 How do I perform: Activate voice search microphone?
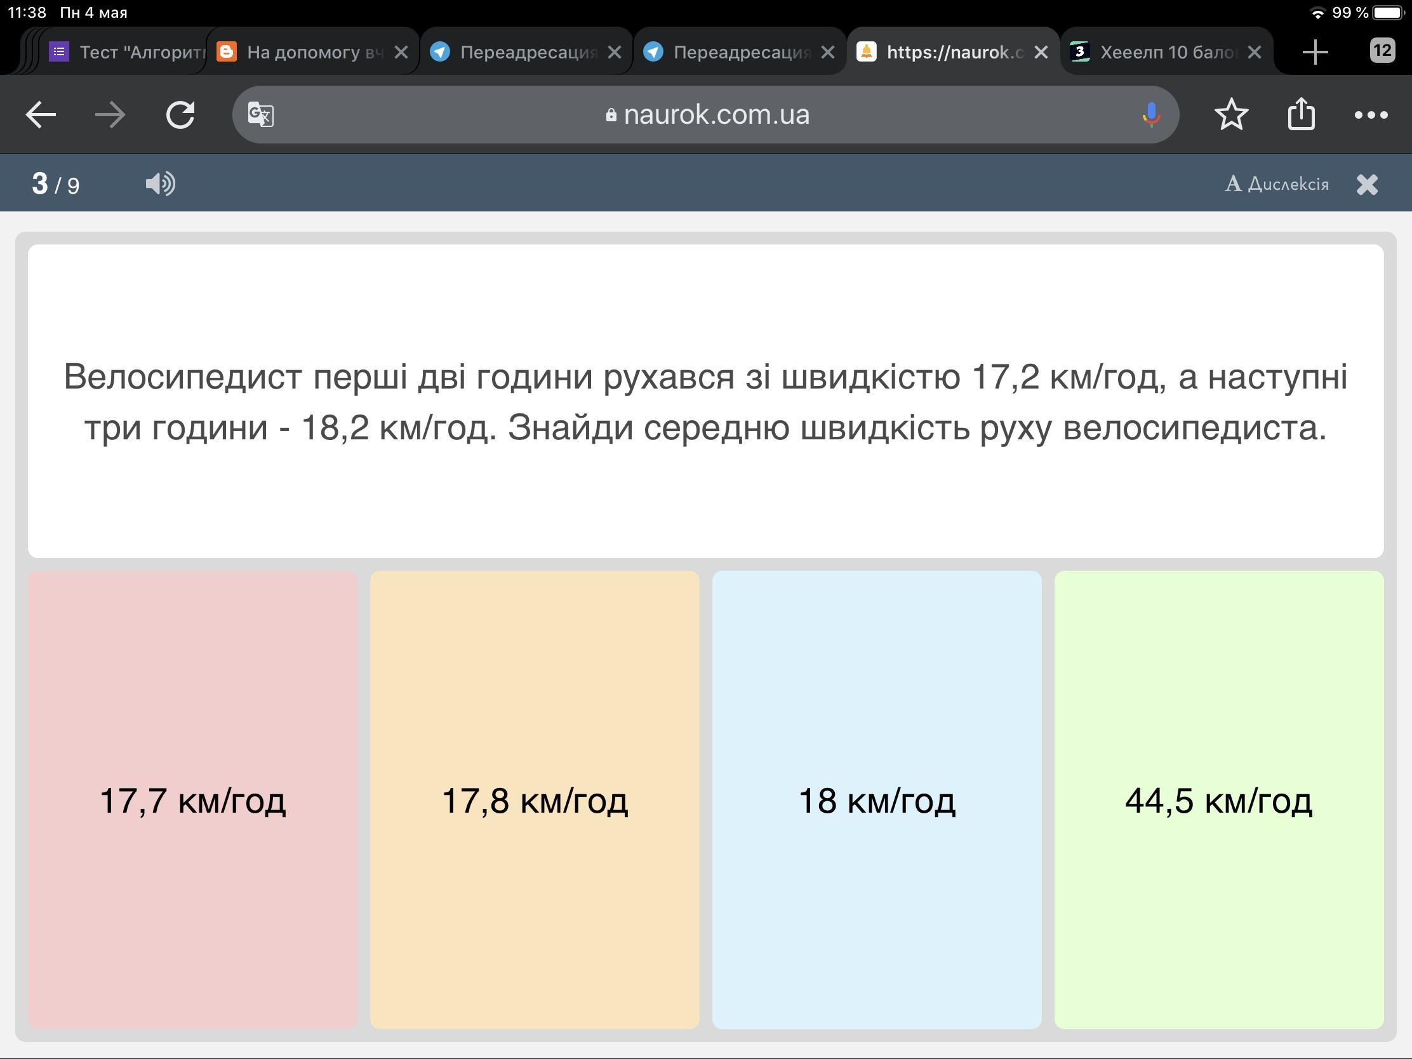(1150, 116)
